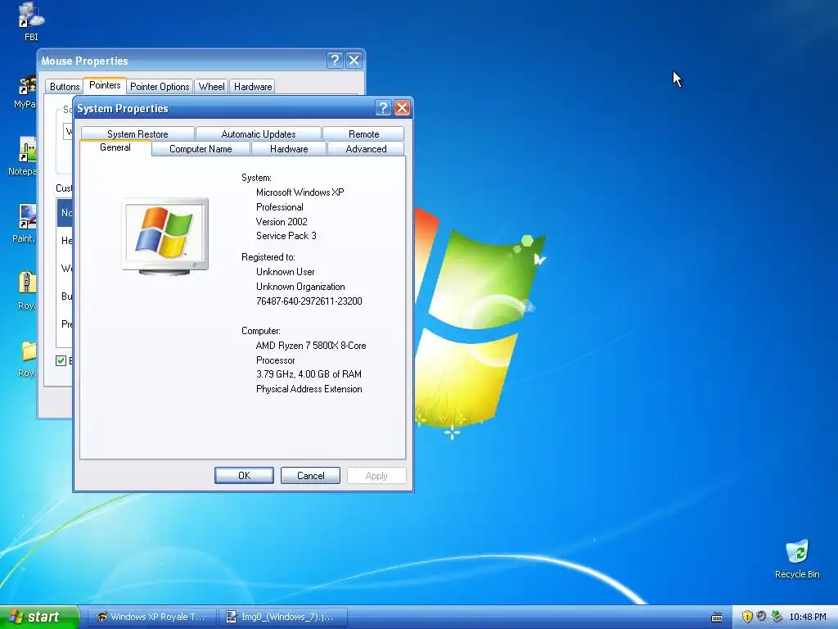Image resolution: width=838 pixels, height=629 pixels.
Task: Close the Mouse Properties window
Action: click(354, 61)
